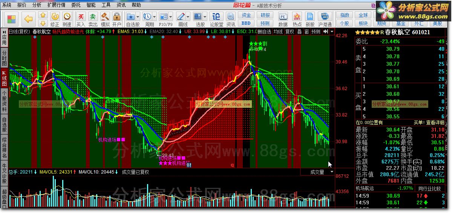Open 模拟 simulated trading gavel icon

(105, 19)
